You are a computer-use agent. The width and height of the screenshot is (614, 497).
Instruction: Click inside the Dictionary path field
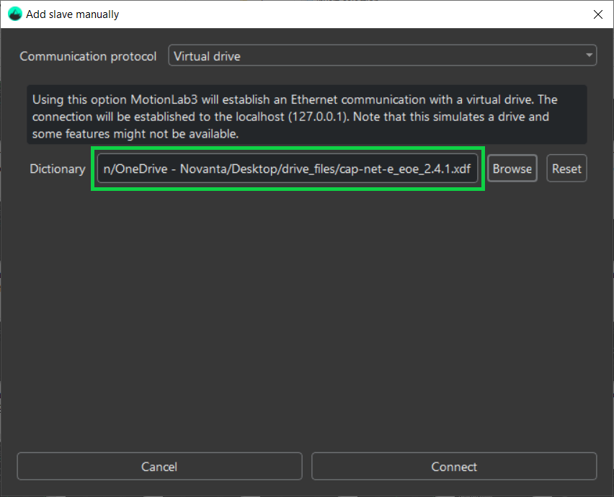[x=288, y=169]
